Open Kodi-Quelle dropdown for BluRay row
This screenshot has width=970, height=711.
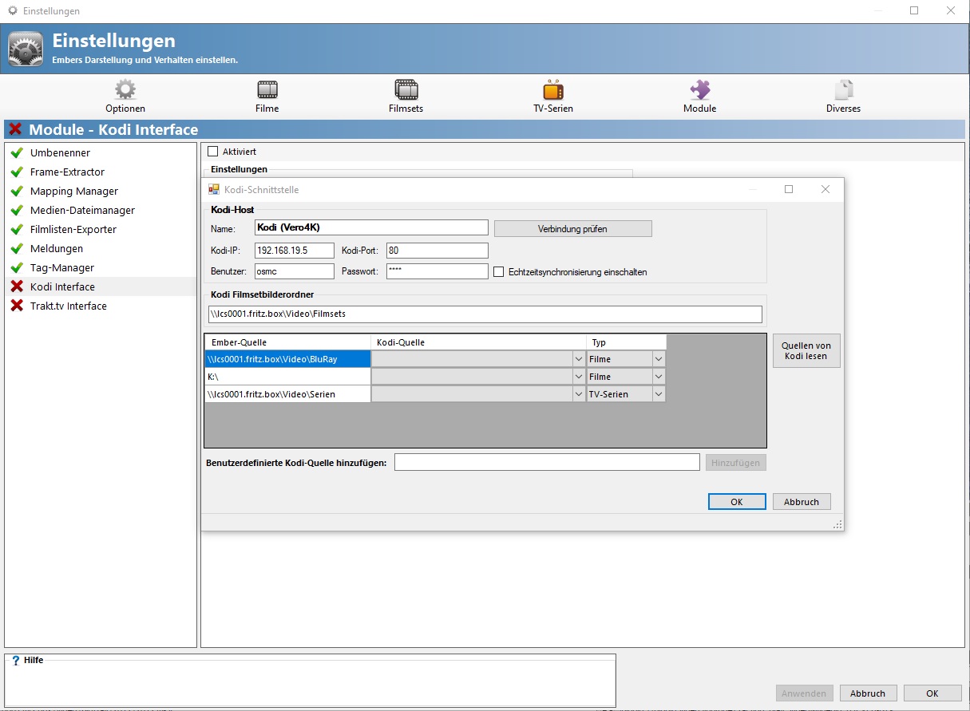click(578, 359)
